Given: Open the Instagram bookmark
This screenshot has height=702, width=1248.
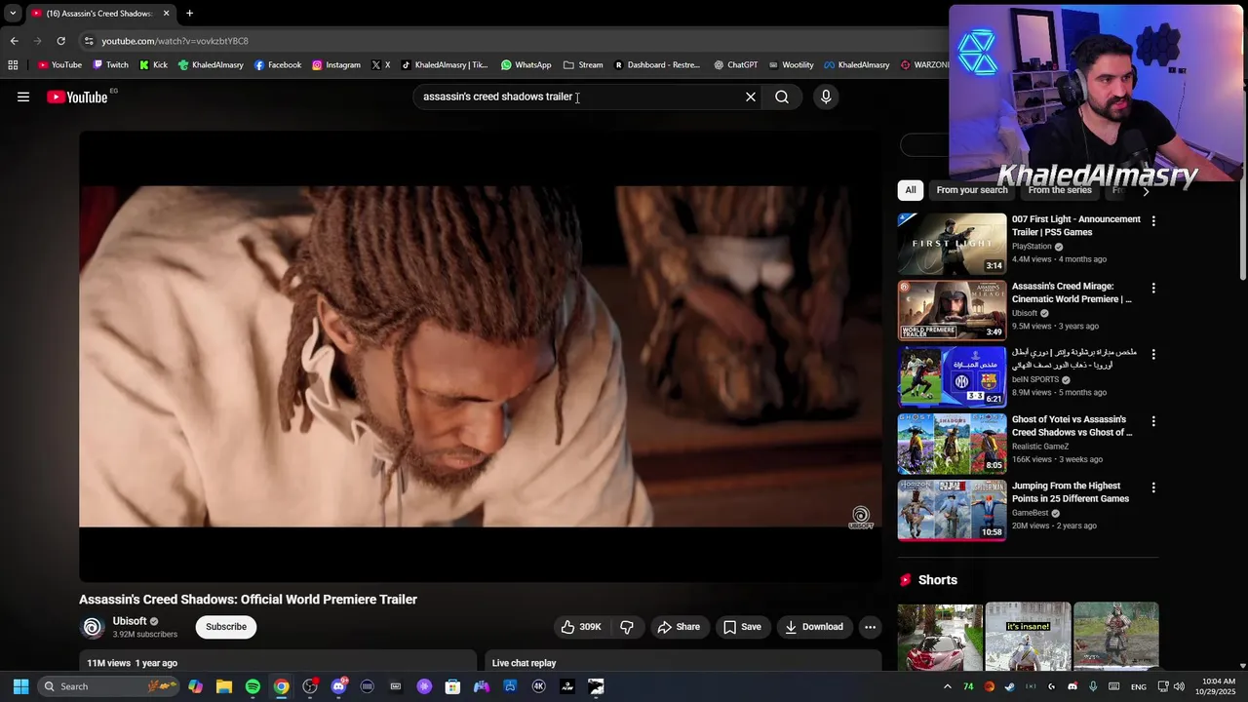Looking at the screenshot, I should [336, 65].
